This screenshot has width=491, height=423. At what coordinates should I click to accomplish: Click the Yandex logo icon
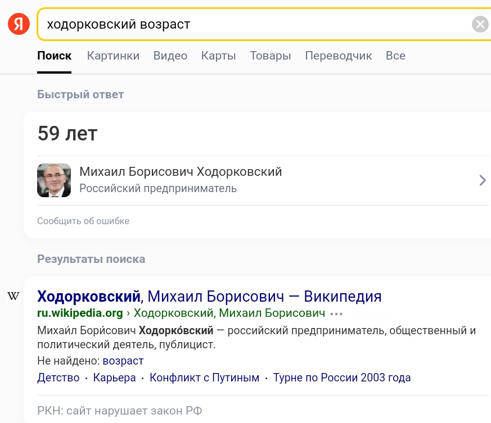19,24
